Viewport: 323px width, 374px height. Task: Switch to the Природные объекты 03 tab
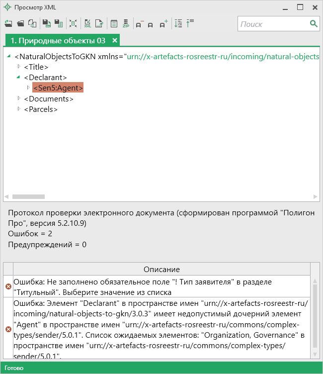click(x=58, y=40)
